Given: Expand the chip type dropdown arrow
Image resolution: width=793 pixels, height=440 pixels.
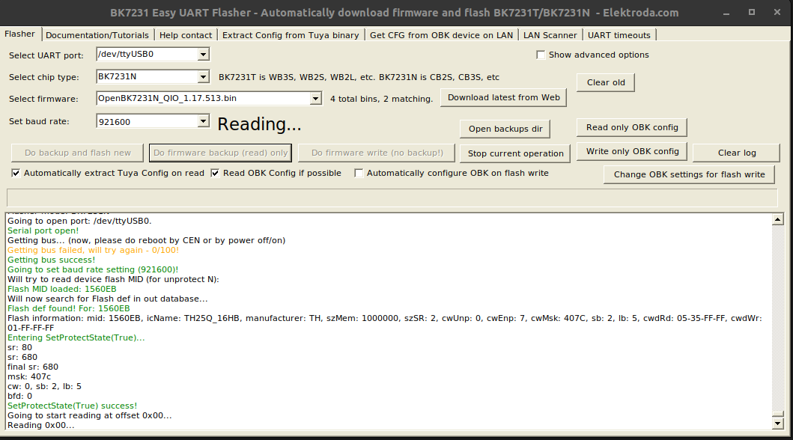Looking at the screenshot, I should (x=204, y=77).
